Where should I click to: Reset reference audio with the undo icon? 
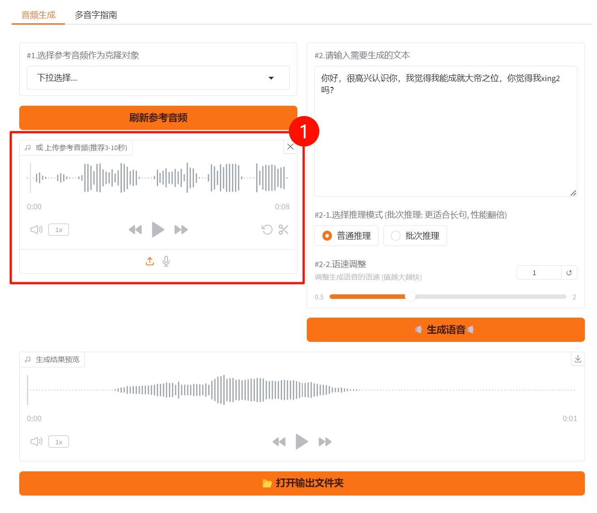tap(267, 229)
